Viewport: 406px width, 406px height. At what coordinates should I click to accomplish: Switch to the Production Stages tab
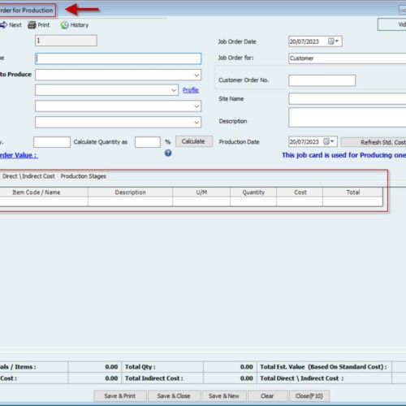[84, 176]
